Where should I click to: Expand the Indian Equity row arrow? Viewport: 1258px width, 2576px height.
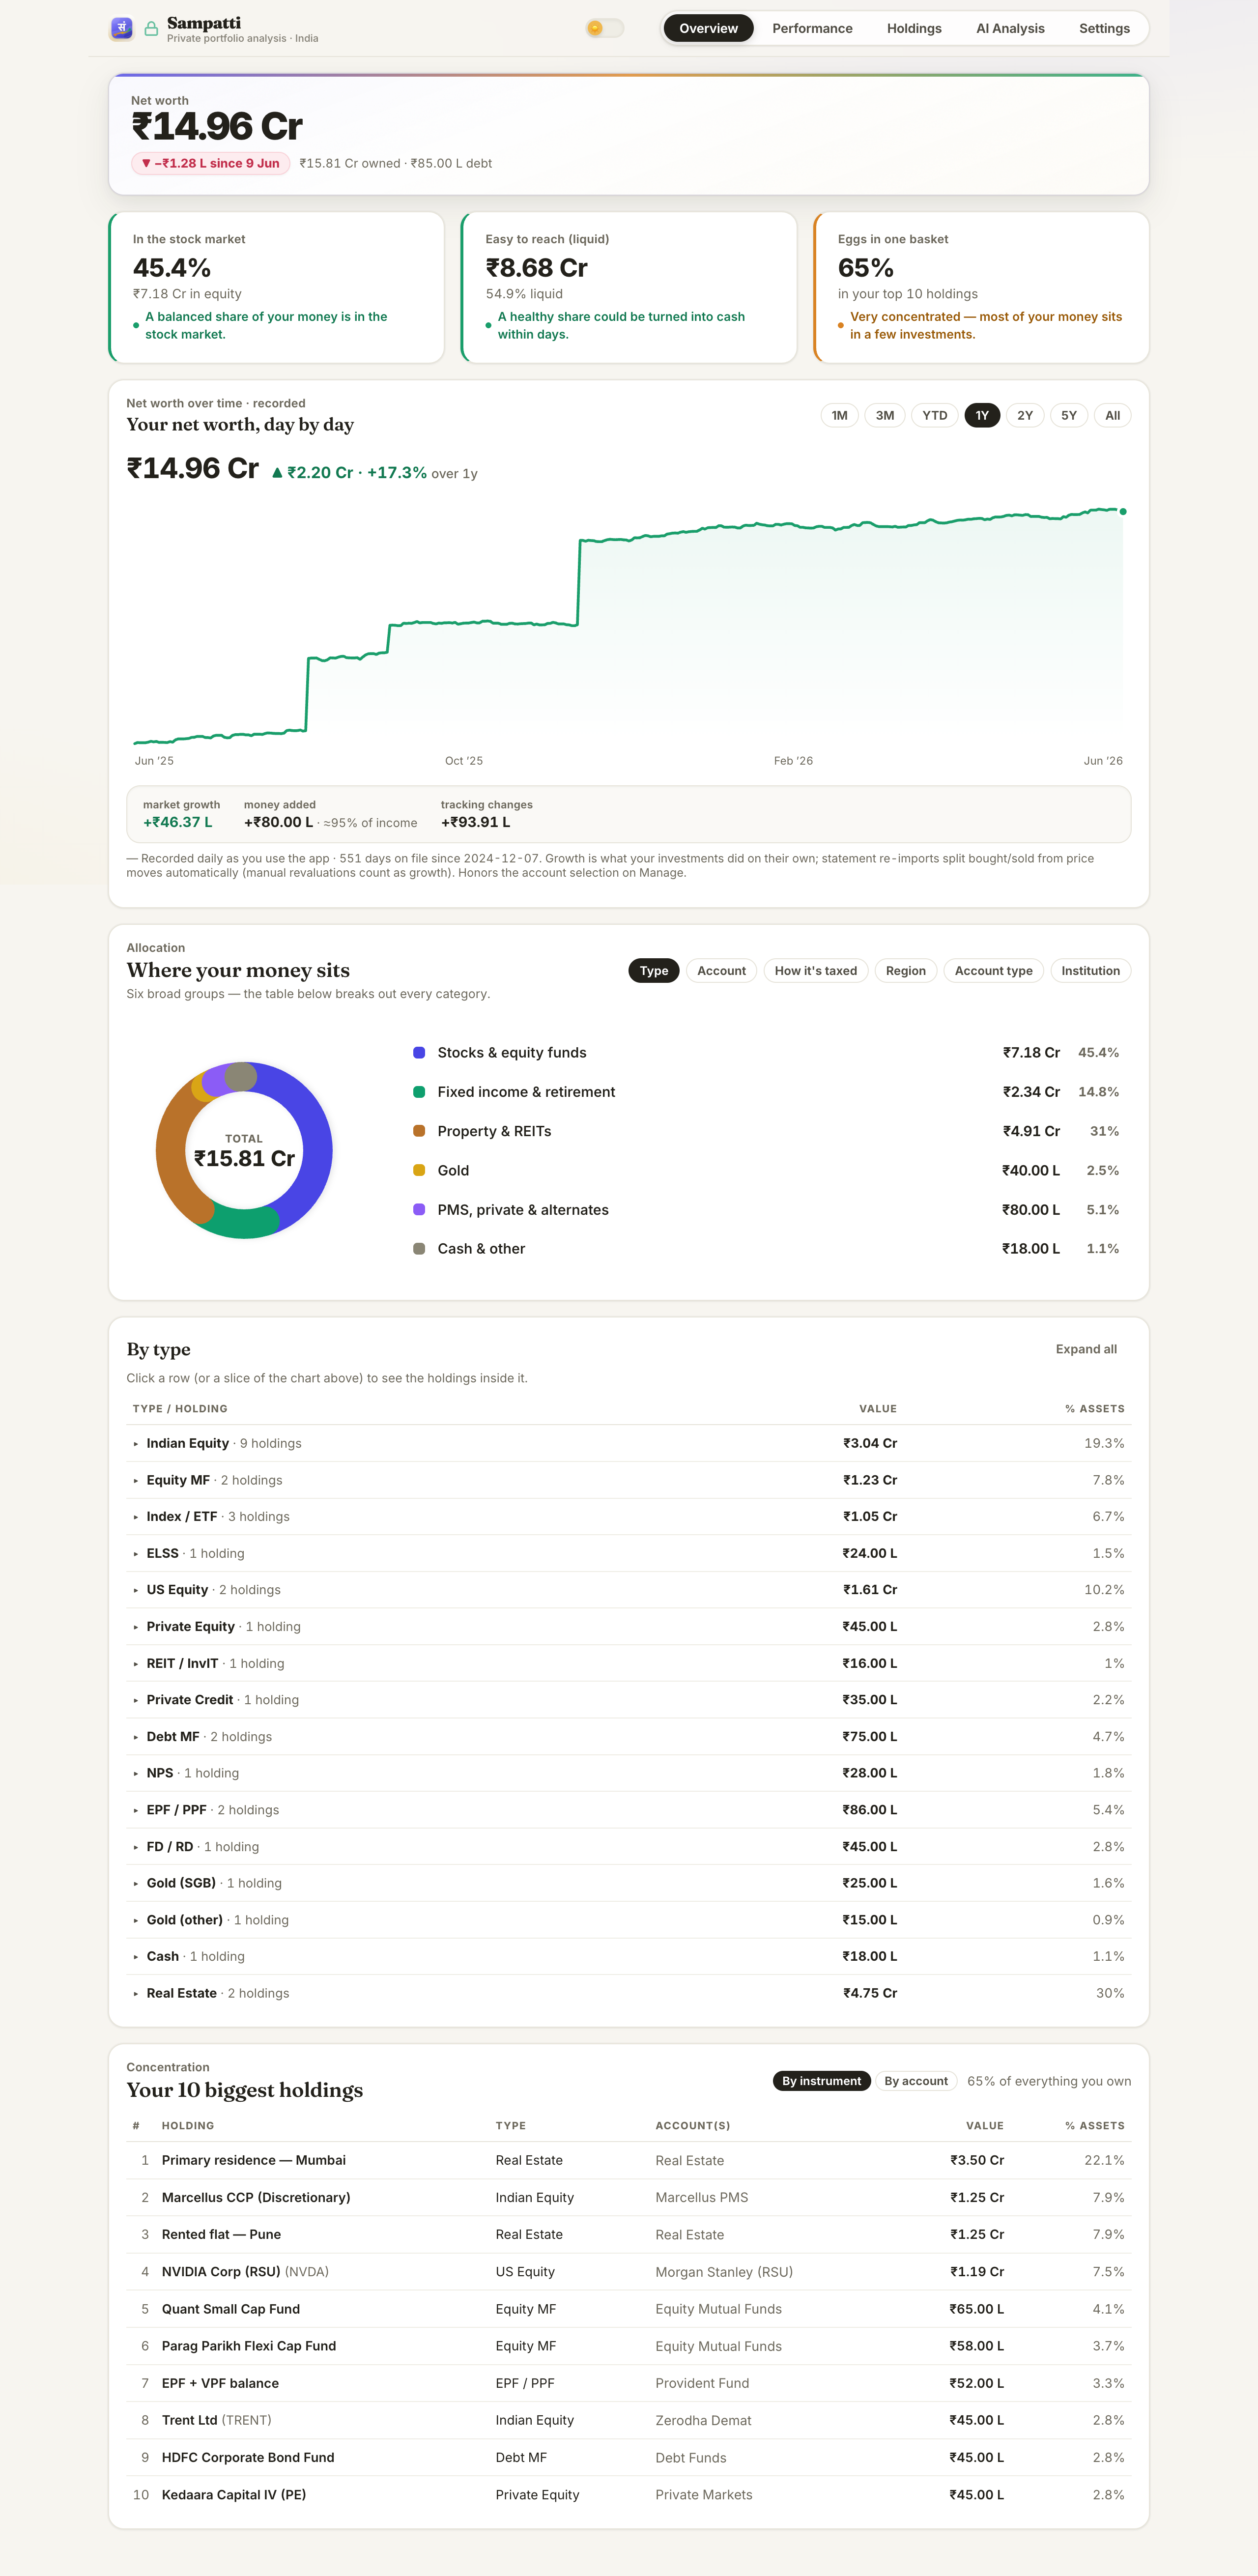pos(136,1443)
